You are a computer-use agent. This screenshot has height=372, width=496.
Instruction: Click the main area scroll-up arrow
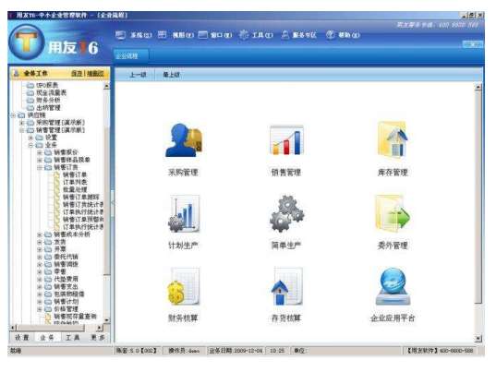478,87
